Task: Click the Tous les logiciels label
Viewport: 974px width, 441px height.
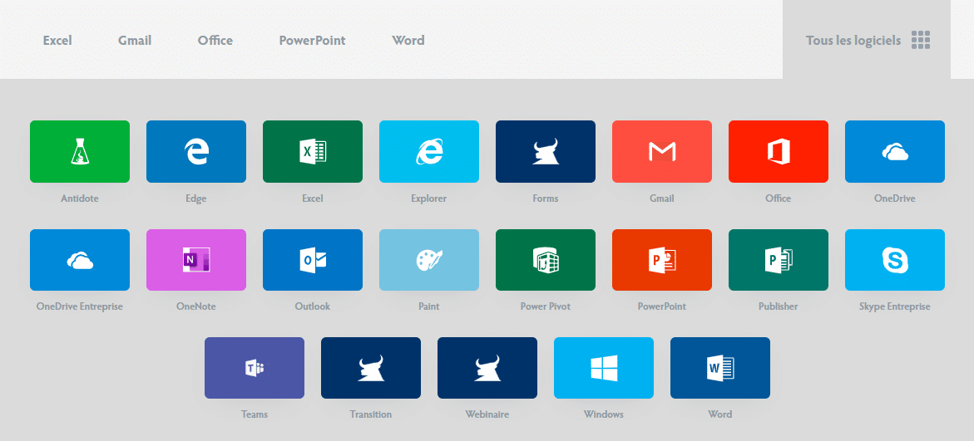Action: click(853, 41)
